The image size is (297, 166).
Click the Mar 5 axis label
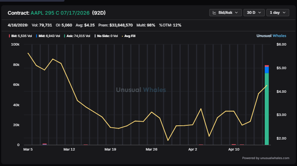28,149
